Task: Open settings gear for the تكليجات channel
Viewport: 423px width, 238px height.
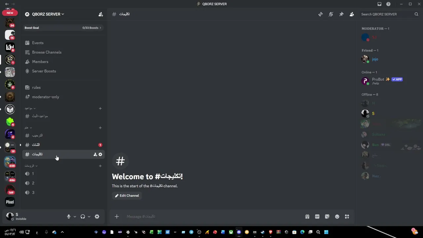Action: [100, 154]
